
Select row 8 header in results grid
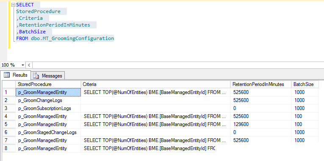pyautogui.click(x=9, y=148)
